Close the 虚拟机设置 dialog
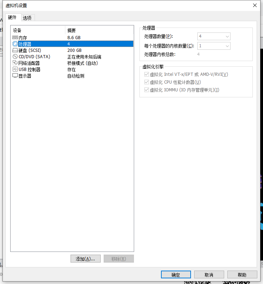The image size is (263, 284). coord(255,5)
